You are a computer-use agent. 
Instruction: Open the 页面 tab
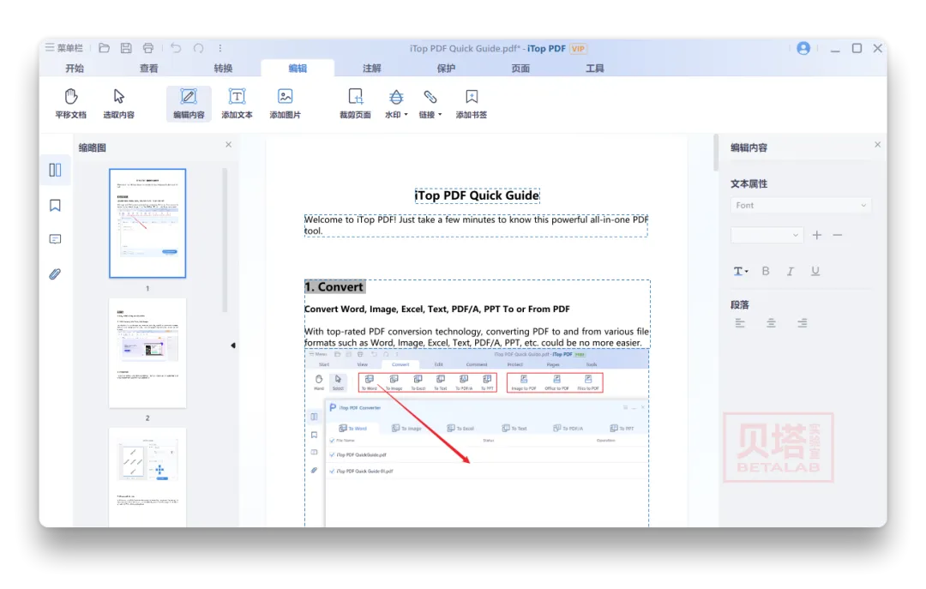pos(520,69)
